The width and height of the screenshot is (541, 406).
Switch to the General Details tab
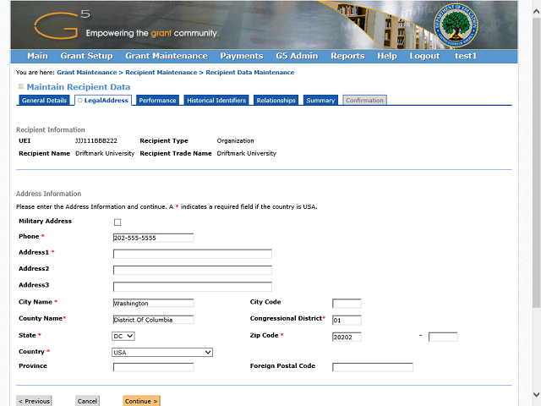44,100
